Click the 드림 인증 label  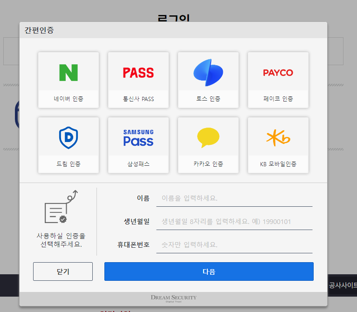point(69,164)
